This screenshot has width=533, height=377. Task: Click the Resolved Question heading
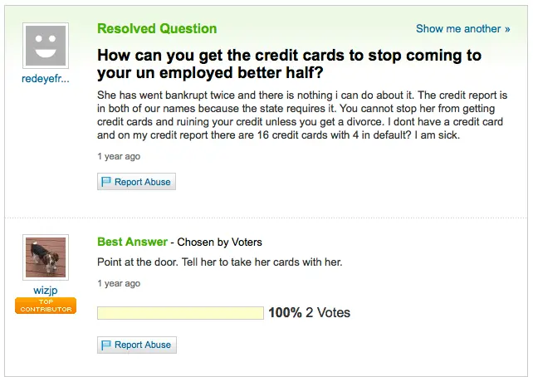pyautogui.click(x=157, y=28)
